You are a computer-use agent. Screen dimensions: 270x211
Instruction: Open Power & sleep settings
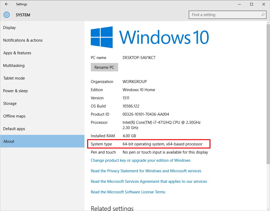pyautogui.click(x=15, y=91)
